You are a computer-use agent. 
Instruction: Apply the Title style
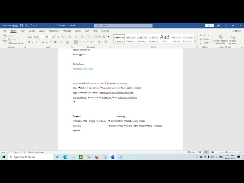pos(165,39)
